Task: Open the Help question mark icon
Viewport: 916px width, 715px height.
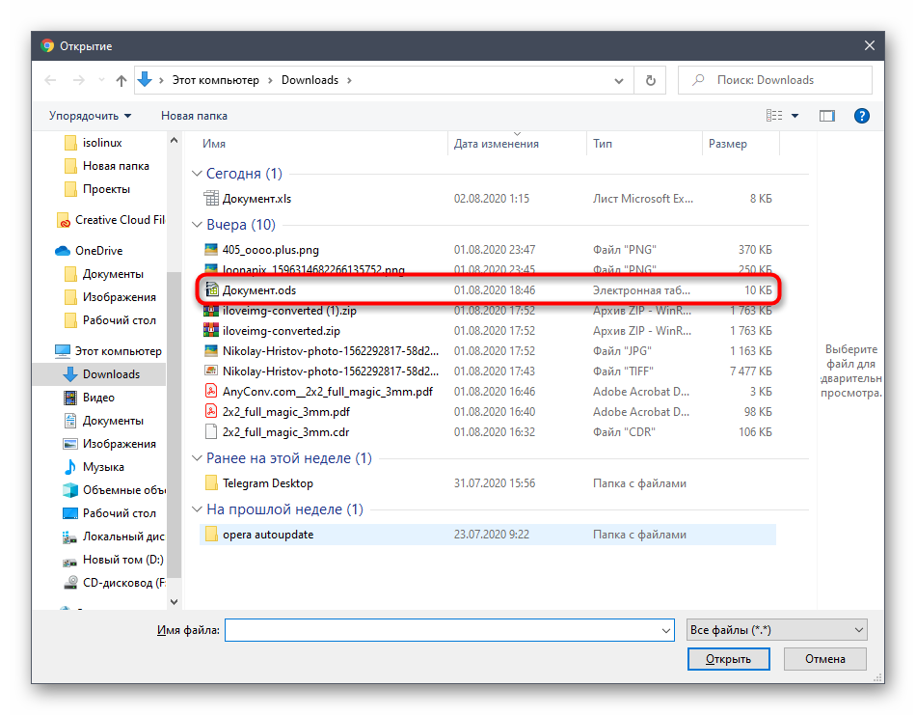Action: 862,116
